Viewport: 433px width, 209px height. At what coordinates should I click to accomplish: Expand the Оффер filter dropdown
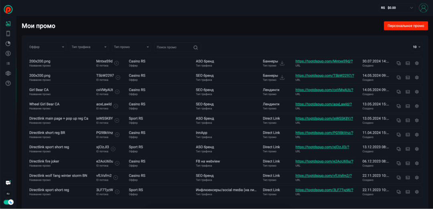click(47, 47)
